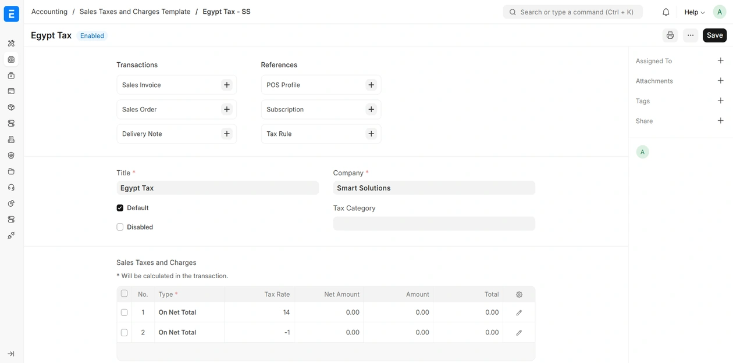
Task: Enable the Disabled checkbox
Action: (x=120, y=227)
